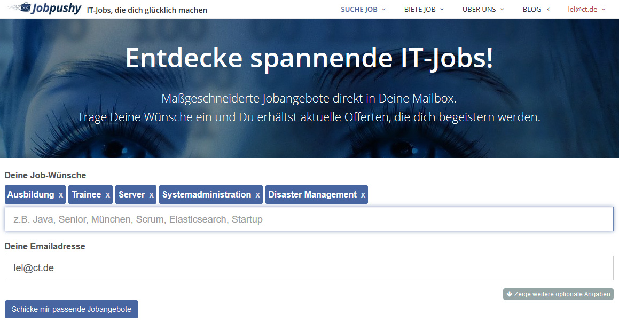Click the Deine Emailadresse label
Screen dimensions: 619x323
coord(45,247)
